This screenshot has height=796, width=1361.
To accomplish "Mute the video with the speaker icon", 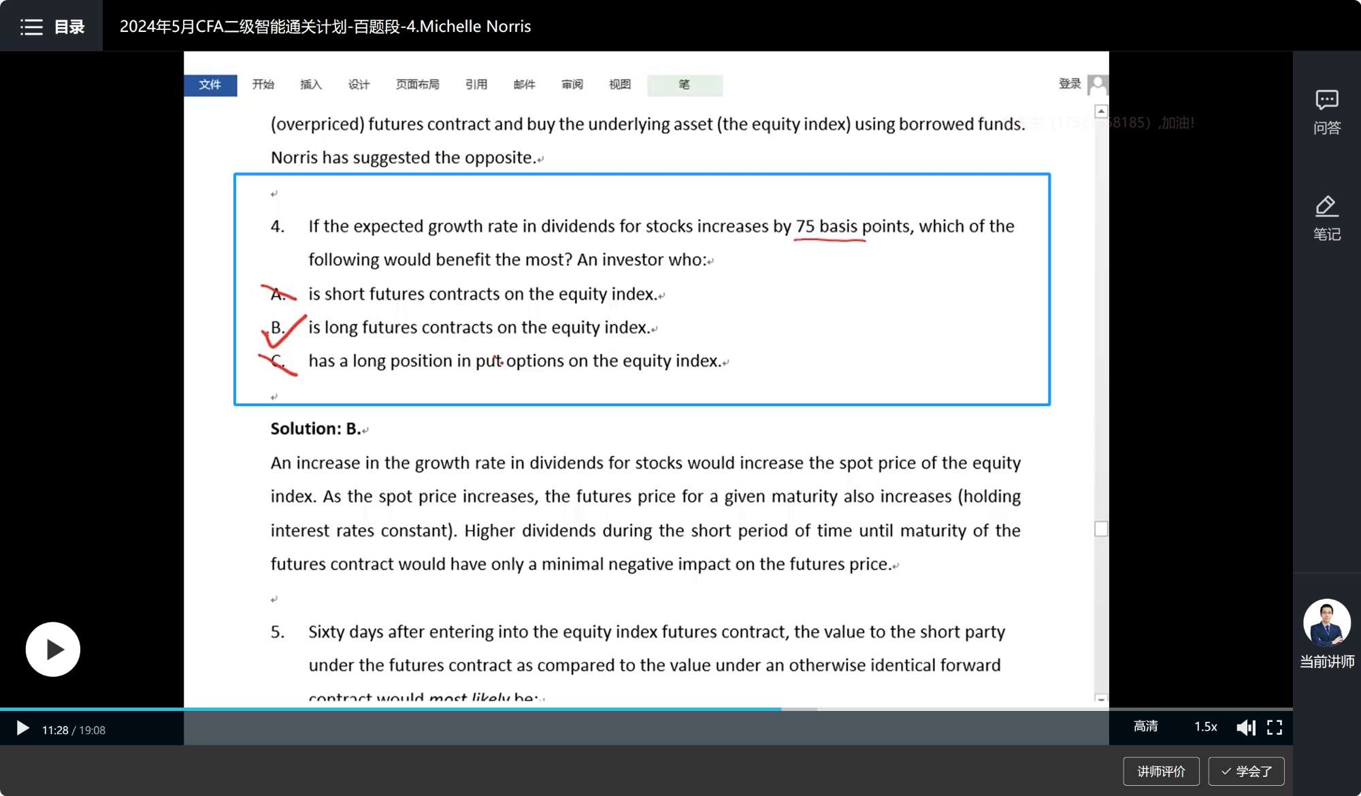I will pyautogui.click(x=1245, y=727).
